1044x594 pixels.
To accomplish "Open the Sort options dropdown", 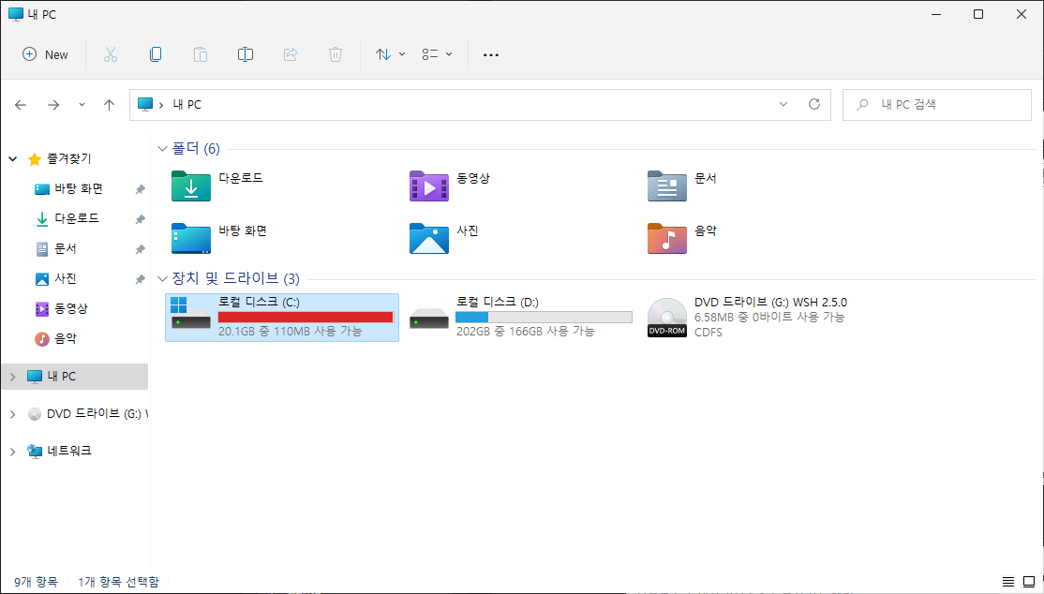I will [390, 54].
